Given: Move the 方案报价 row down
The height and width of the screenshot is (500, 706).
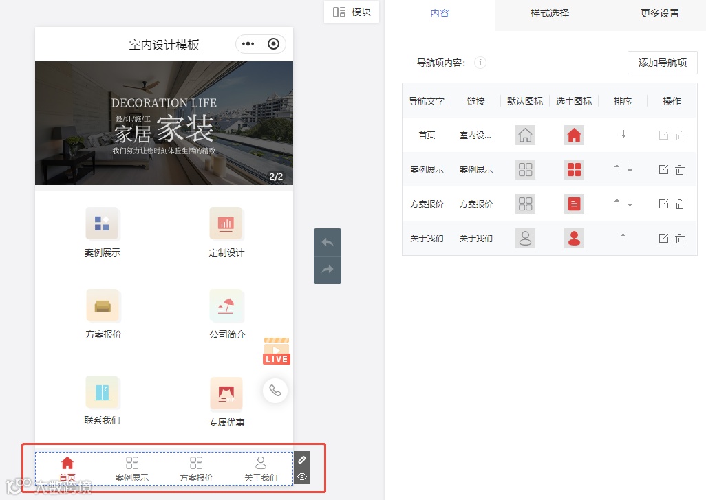Looking at the screenshot, I should [630, 202].
